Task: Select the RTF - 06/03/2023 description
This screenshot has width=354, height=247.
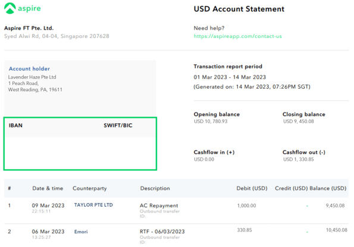Action: pos(162,232)
